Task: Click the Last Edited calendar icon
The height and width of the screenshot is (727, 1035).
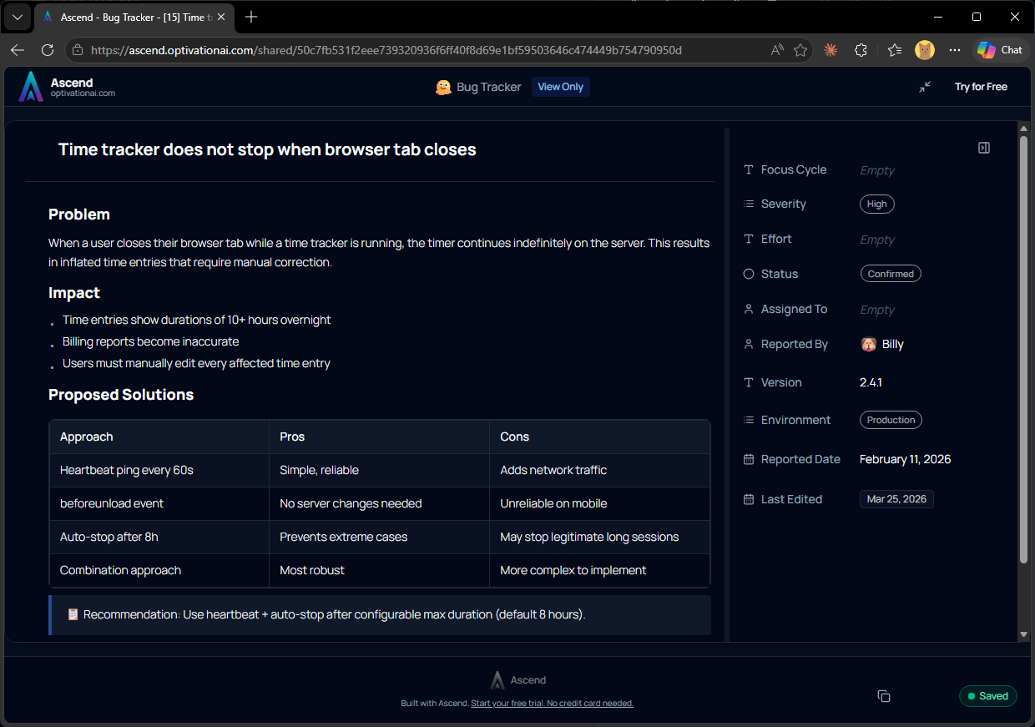Action: pos(749,499)
